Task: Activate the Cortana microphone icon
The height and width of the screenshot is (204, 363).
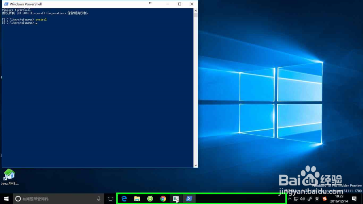Action: point(99,199)
